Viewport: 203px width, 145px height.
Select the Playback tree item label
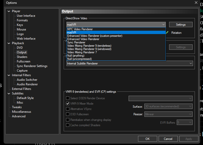pos(18,43)
